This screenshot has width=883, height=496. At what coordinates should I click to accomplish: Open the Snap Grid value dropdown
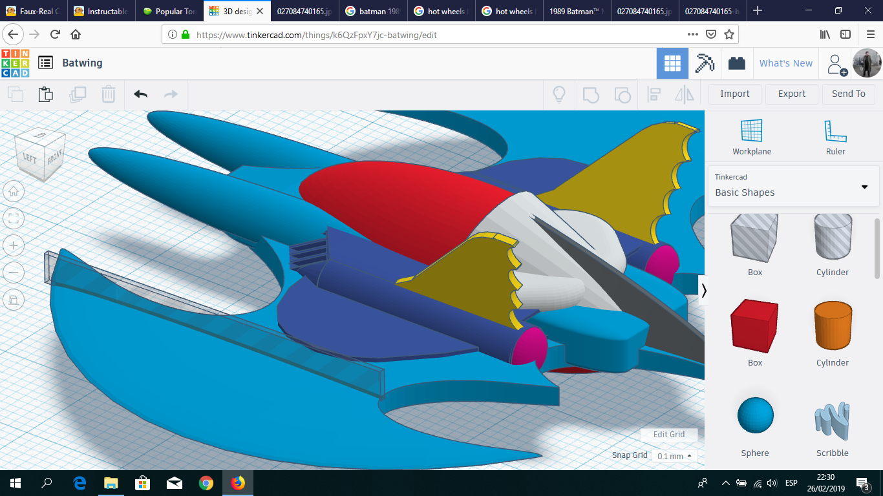tap(674, 456)
